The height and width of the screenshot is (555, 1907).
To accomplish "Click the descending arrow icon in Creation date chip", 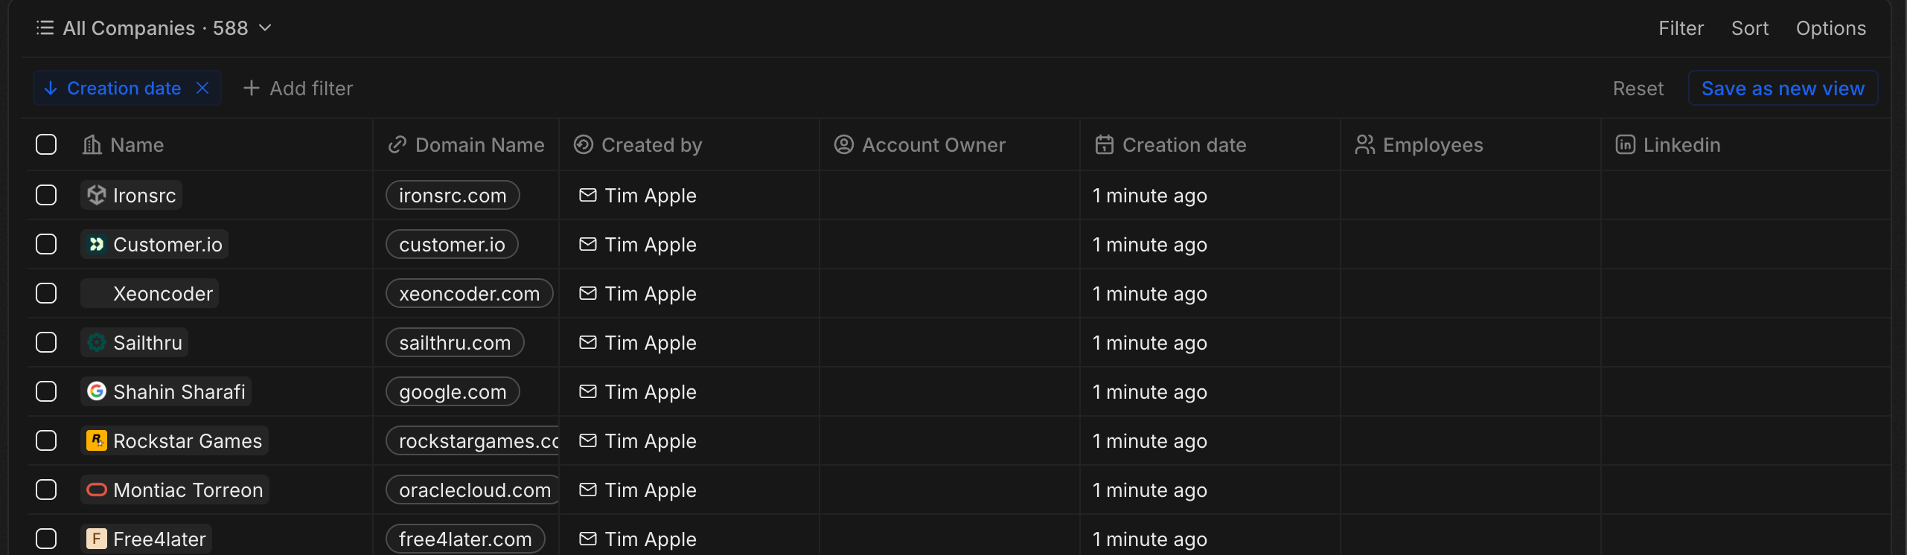I will click(51, 88).
